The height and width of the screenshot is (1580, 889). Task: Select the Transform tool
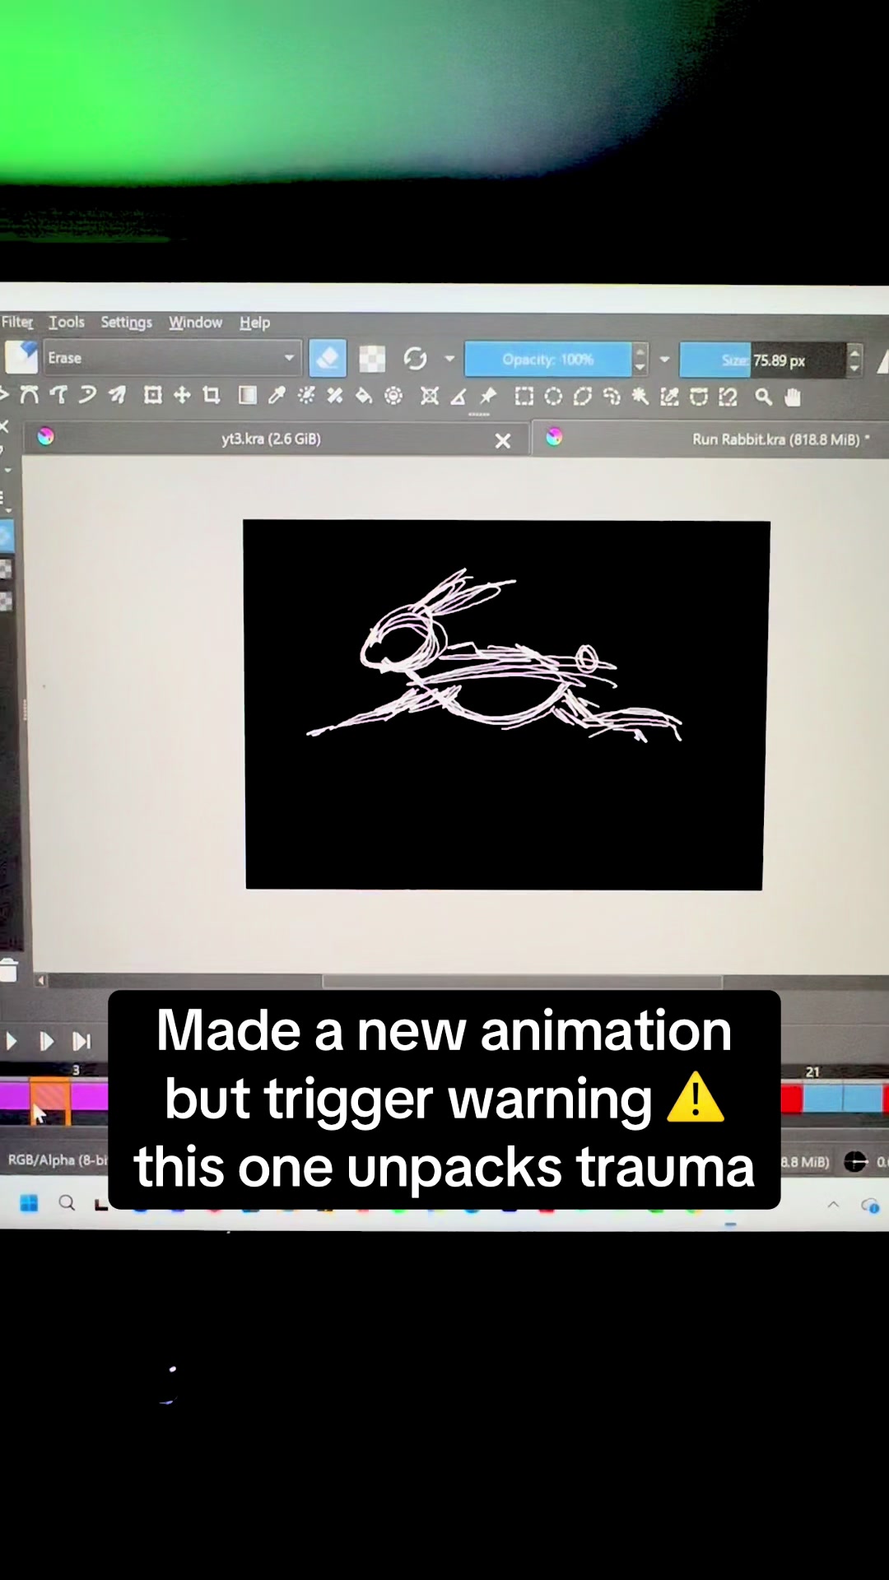[152, 395]
